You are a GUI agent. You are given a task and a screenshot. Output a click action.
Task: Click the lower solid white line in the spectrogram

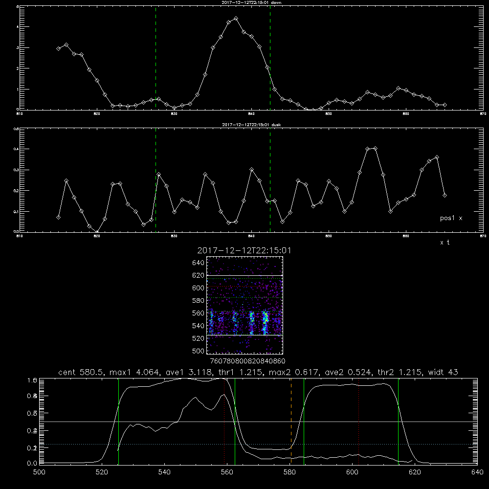(244, 335)
